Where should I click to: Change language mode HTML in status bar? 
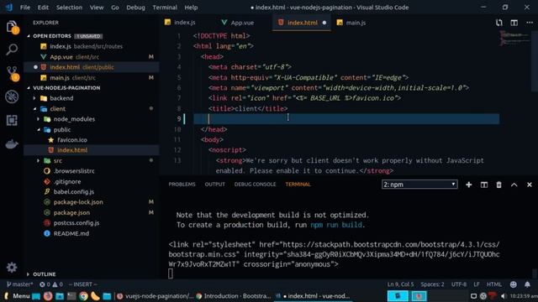pos(493,284)
